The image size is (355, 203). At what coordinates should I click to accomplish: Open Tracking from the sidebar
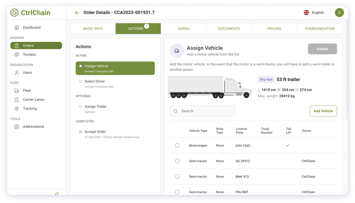coord(30,109)
